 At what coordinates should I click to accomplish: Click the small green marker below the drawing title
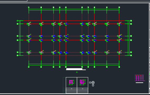click(77, 72)
